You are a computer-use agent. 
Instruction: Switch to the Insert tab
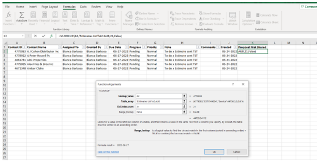pos(33,7)
